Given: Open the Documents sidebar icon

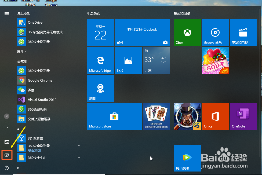Looking at the screenshot, I should pyautogui.click(x=7, y=129).
